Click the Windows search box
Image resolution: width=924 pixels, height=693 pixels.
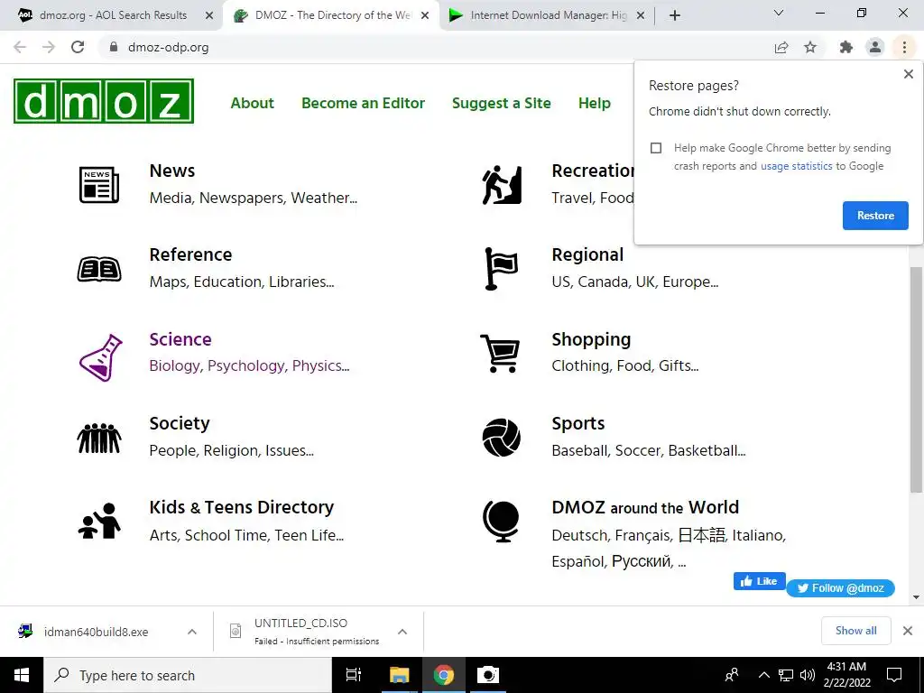pyautogui.click(x=188, y=675)
